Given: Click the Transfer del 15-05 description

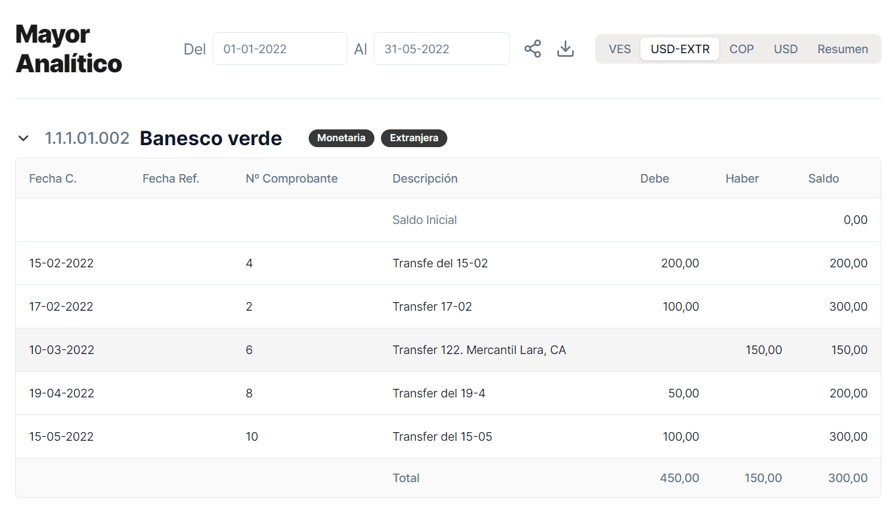Looking at the screenshot, I should coord(442,437).
